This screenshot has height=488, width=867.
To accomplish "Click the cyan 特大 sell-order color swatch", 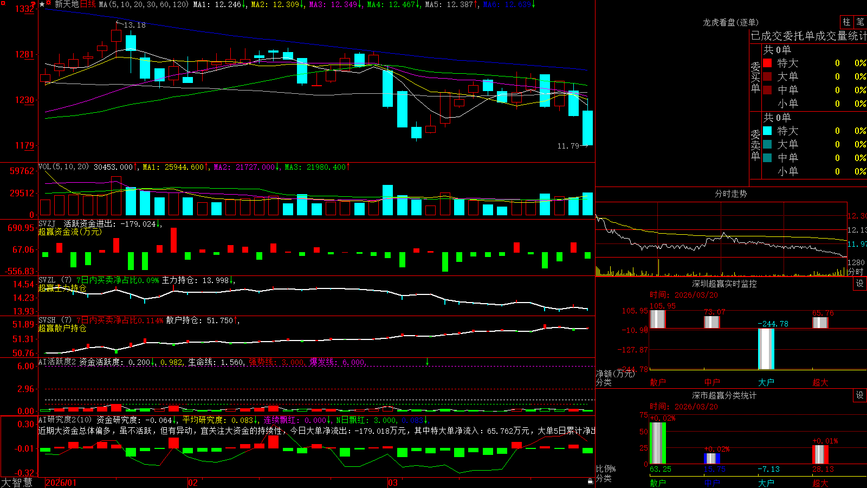I will (x=767, y=131).
